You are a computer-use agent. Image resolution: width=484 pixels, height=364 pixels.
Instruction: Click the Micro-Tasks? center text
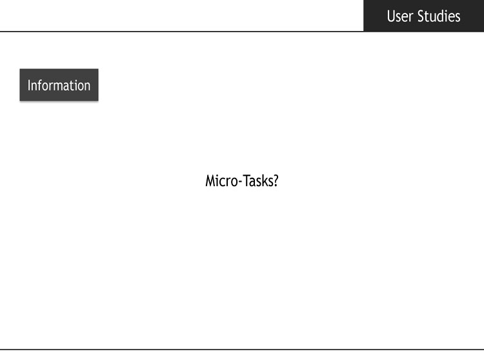[242, 180]
